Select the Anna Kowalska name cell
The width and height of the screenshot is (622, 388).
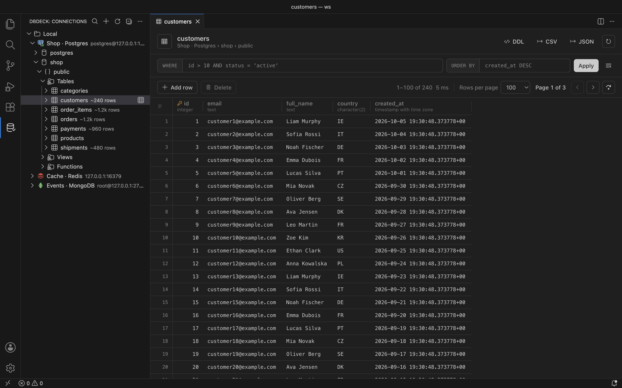point(306,264)
